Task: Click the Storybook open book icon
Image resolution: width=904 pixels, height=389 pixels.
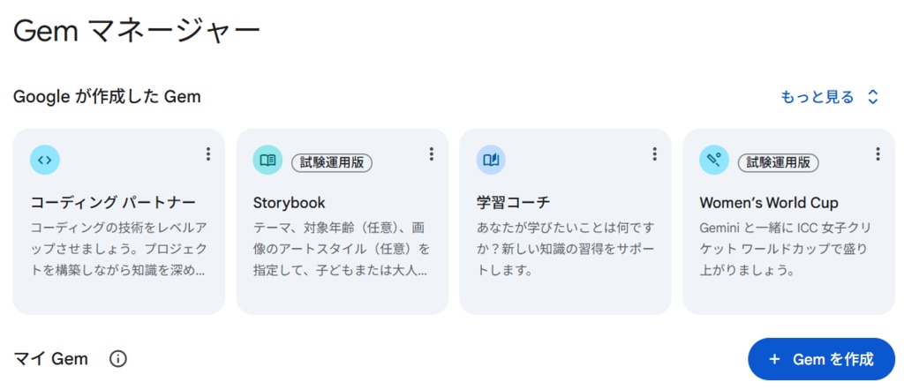Action: coord(267,160)
